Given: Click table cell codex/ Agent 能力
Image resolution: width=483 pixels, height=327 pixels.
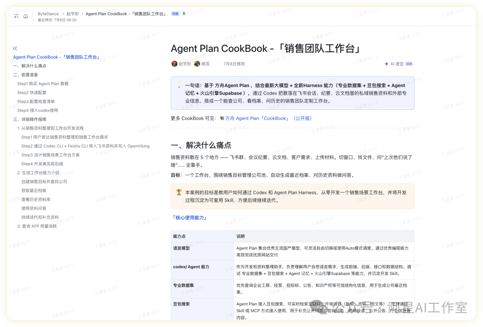Looking at the screenshot, I should pos(203,270).
